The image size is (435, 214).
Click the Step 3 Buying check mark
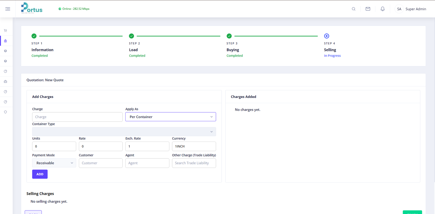click(x=229, y=36)
